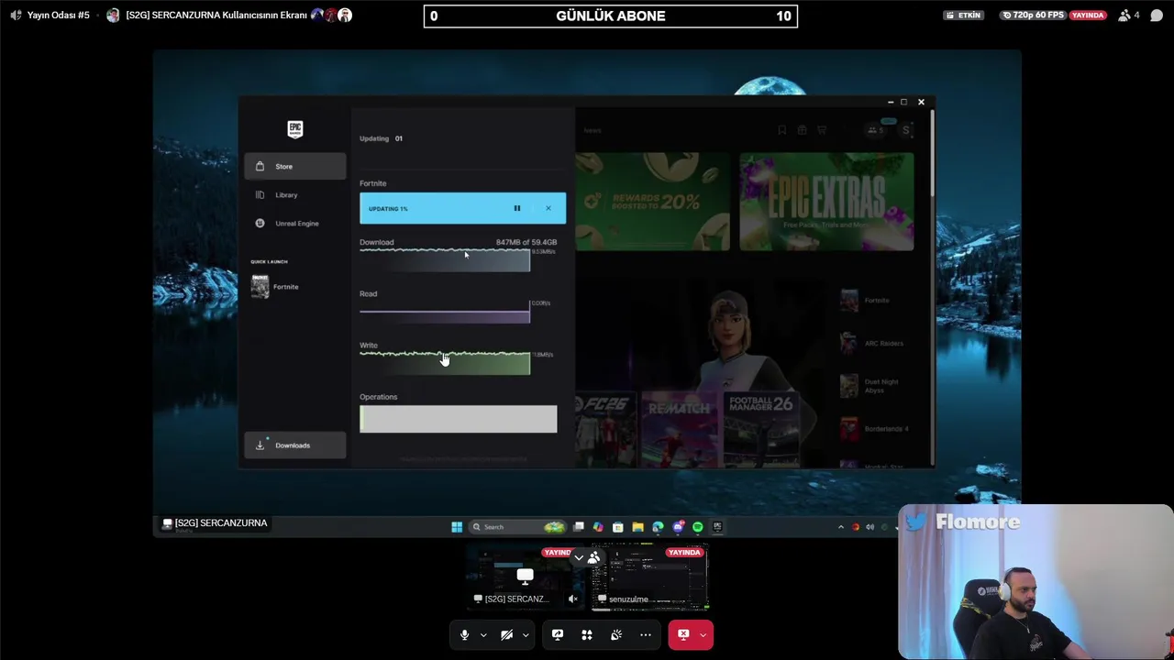Open the S profile avatar in Epic
This screenshot has width=1174, height=660.
pos(906,130)
